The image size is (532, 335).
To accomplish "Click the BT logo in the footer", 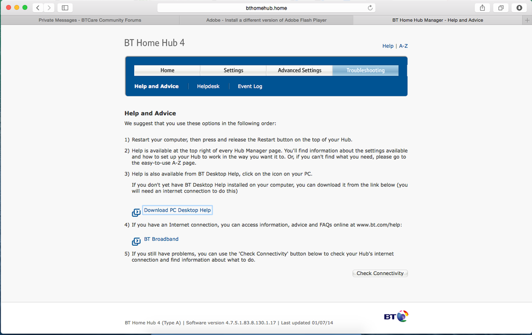I will (x=396, y=316).
